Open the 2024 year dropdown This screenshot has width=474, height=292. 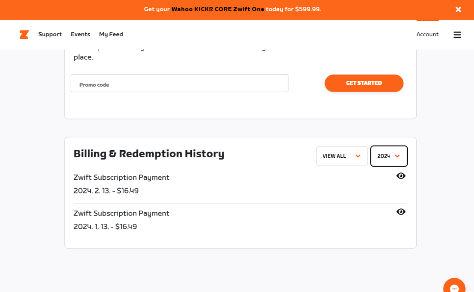click(389, 156)
